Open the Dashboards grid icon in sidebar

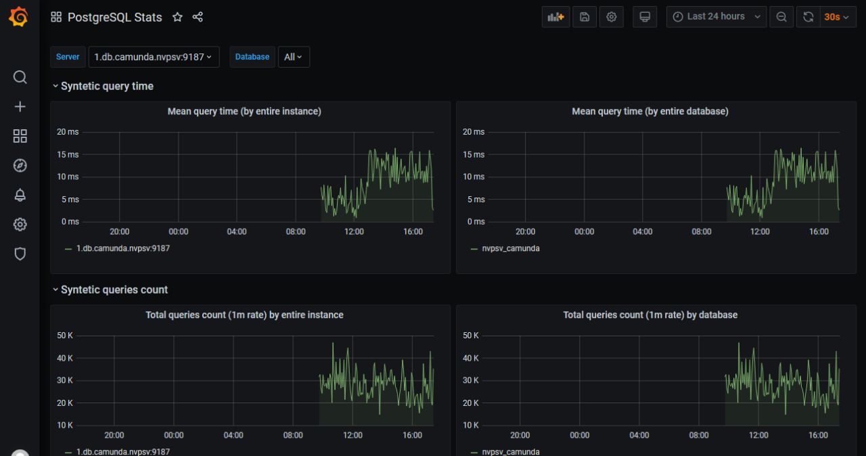(x=20, y=136)
